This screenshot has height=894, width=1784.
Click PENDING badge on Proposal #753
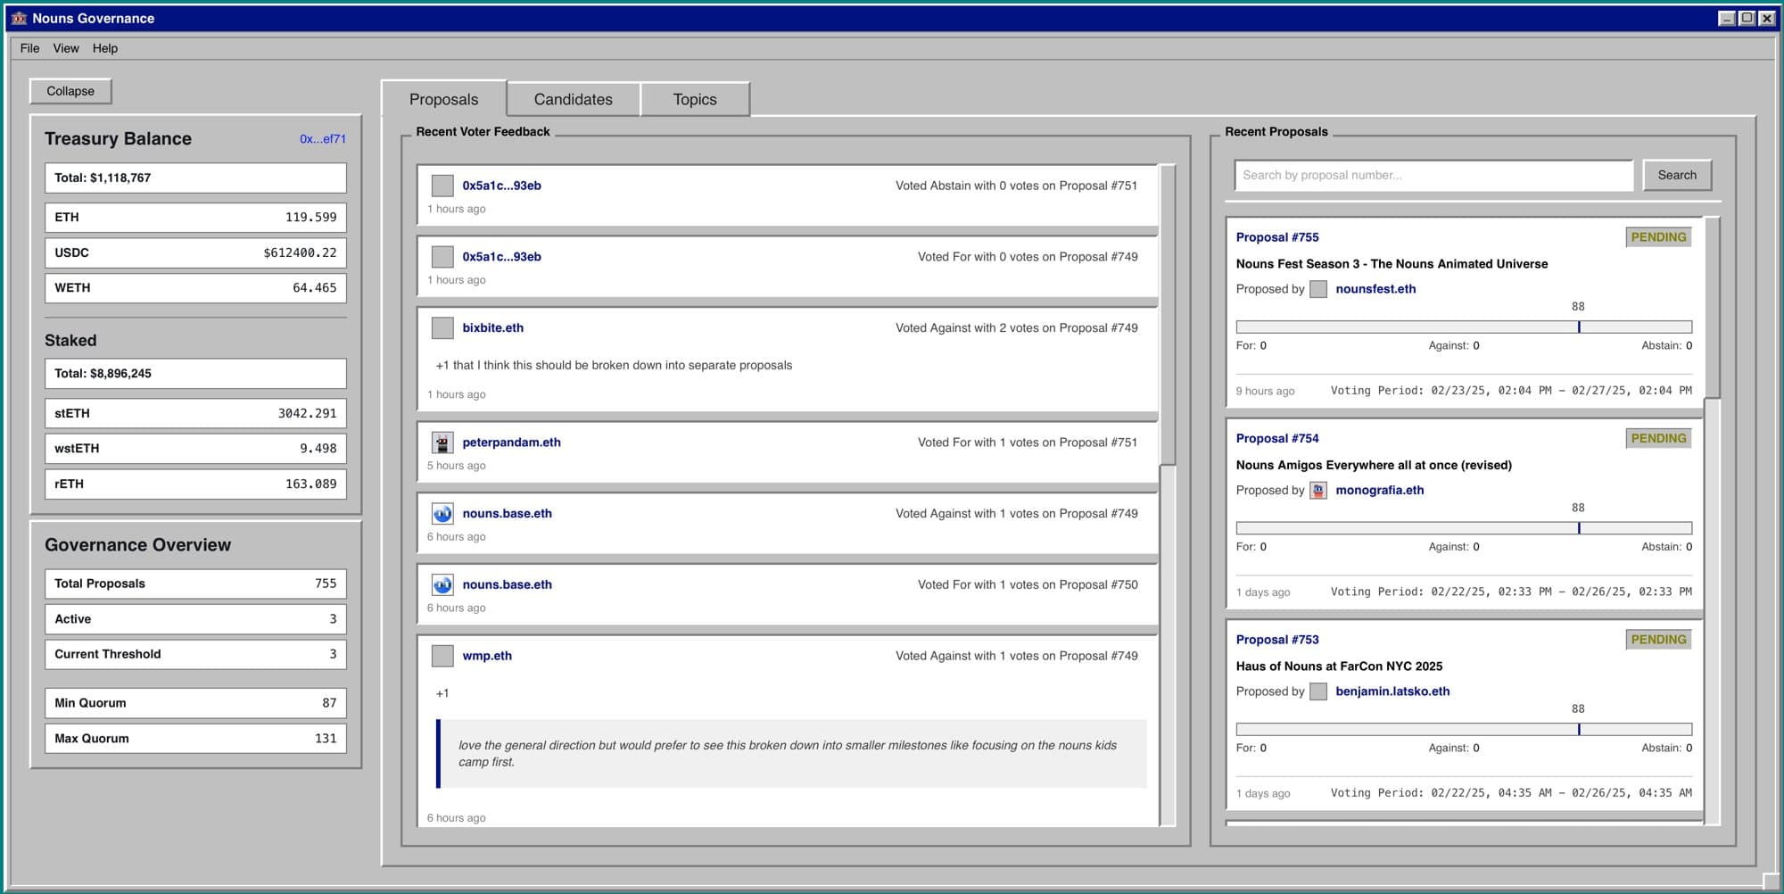point(1658,640)
